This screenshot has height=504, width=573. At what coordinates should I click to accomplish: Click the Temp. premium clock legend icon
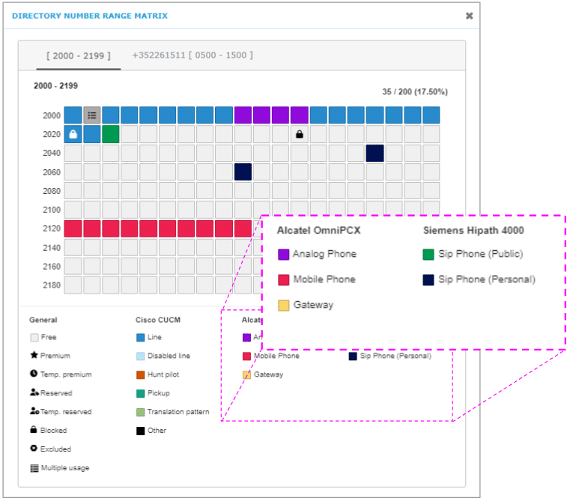coord(34,374)
